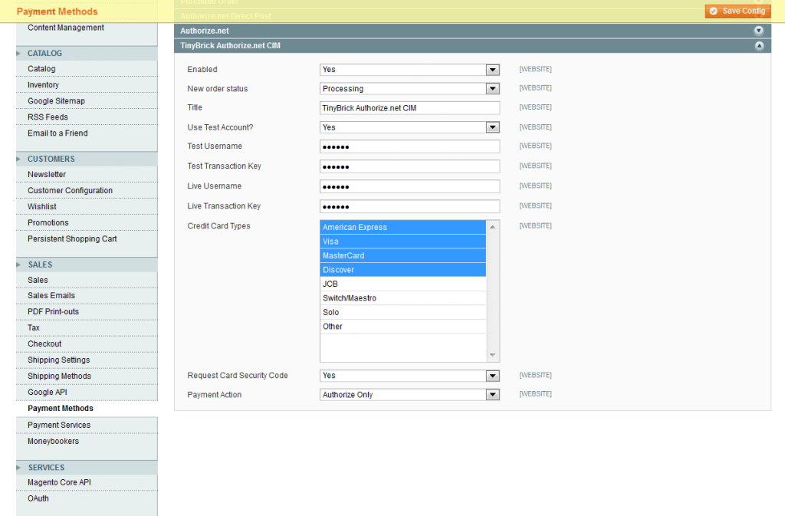Collapse the CATALOG sidebar group arrow
This screenshot has height=516, width=785.
(19, 54)
